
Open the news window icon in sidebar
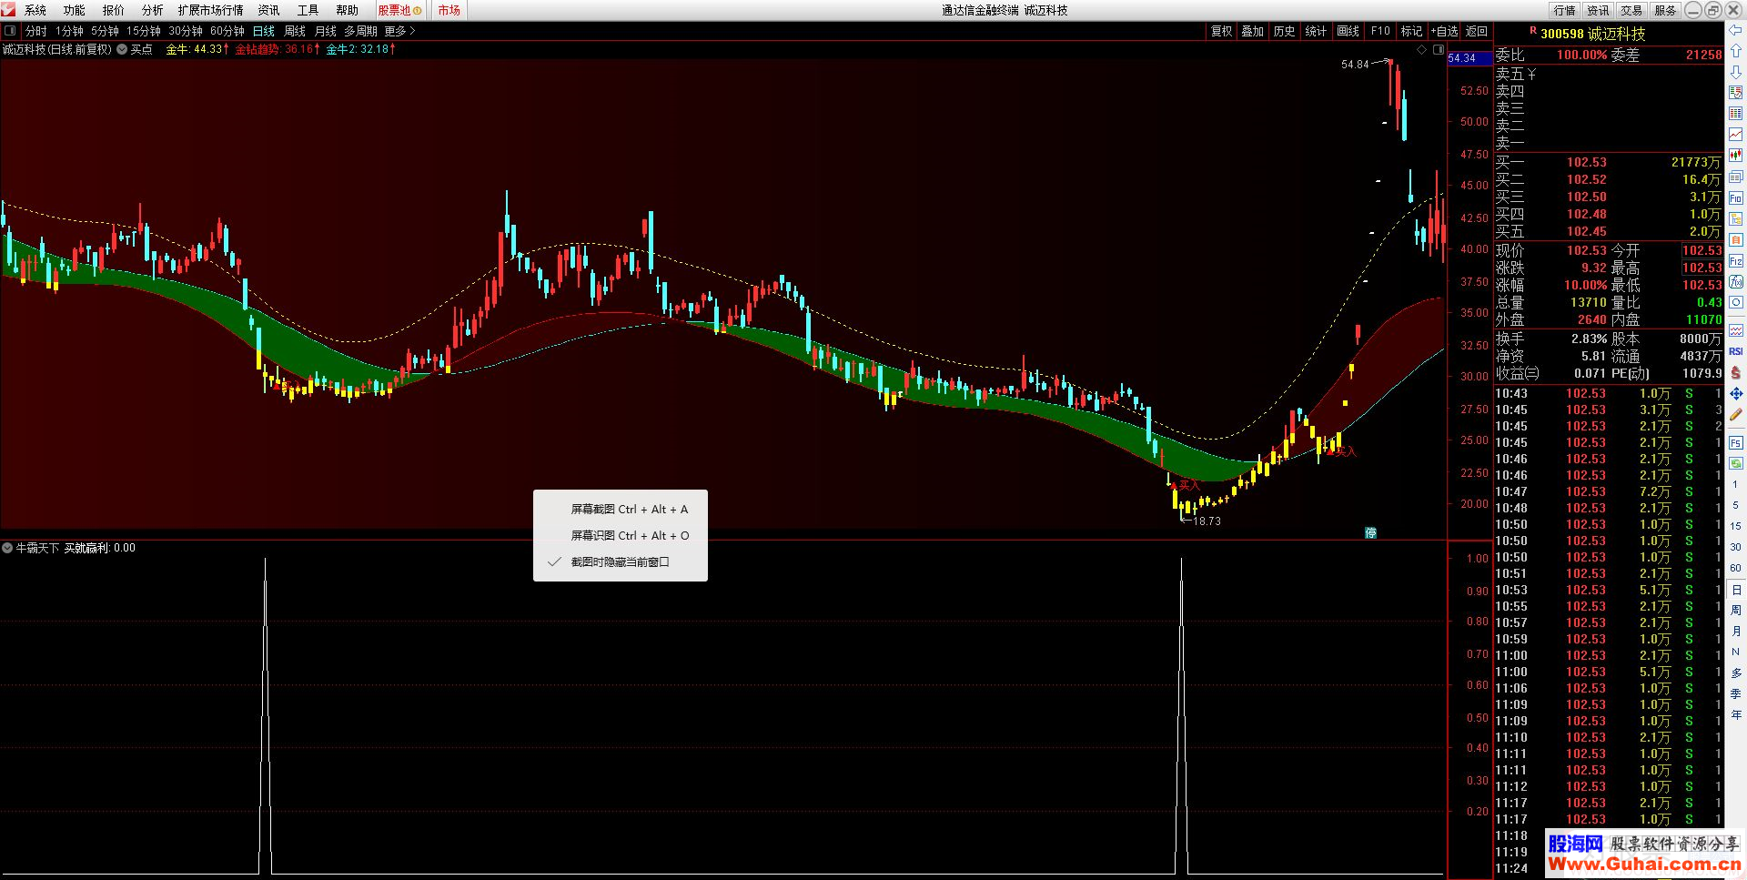click(1736, 177)
